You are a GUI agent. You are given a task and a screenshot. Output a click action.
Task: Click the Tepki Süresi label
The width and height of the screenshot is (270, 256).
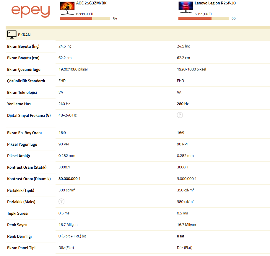(x=17, y=213)
